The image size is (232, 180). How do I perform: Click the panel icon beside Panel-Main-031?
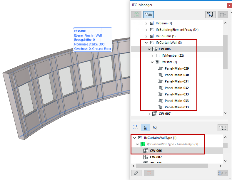[161, 81]
